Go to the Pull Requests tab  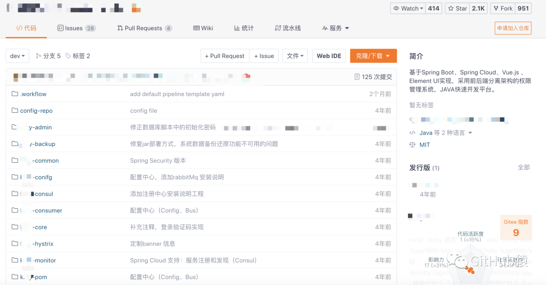point(145,28)
